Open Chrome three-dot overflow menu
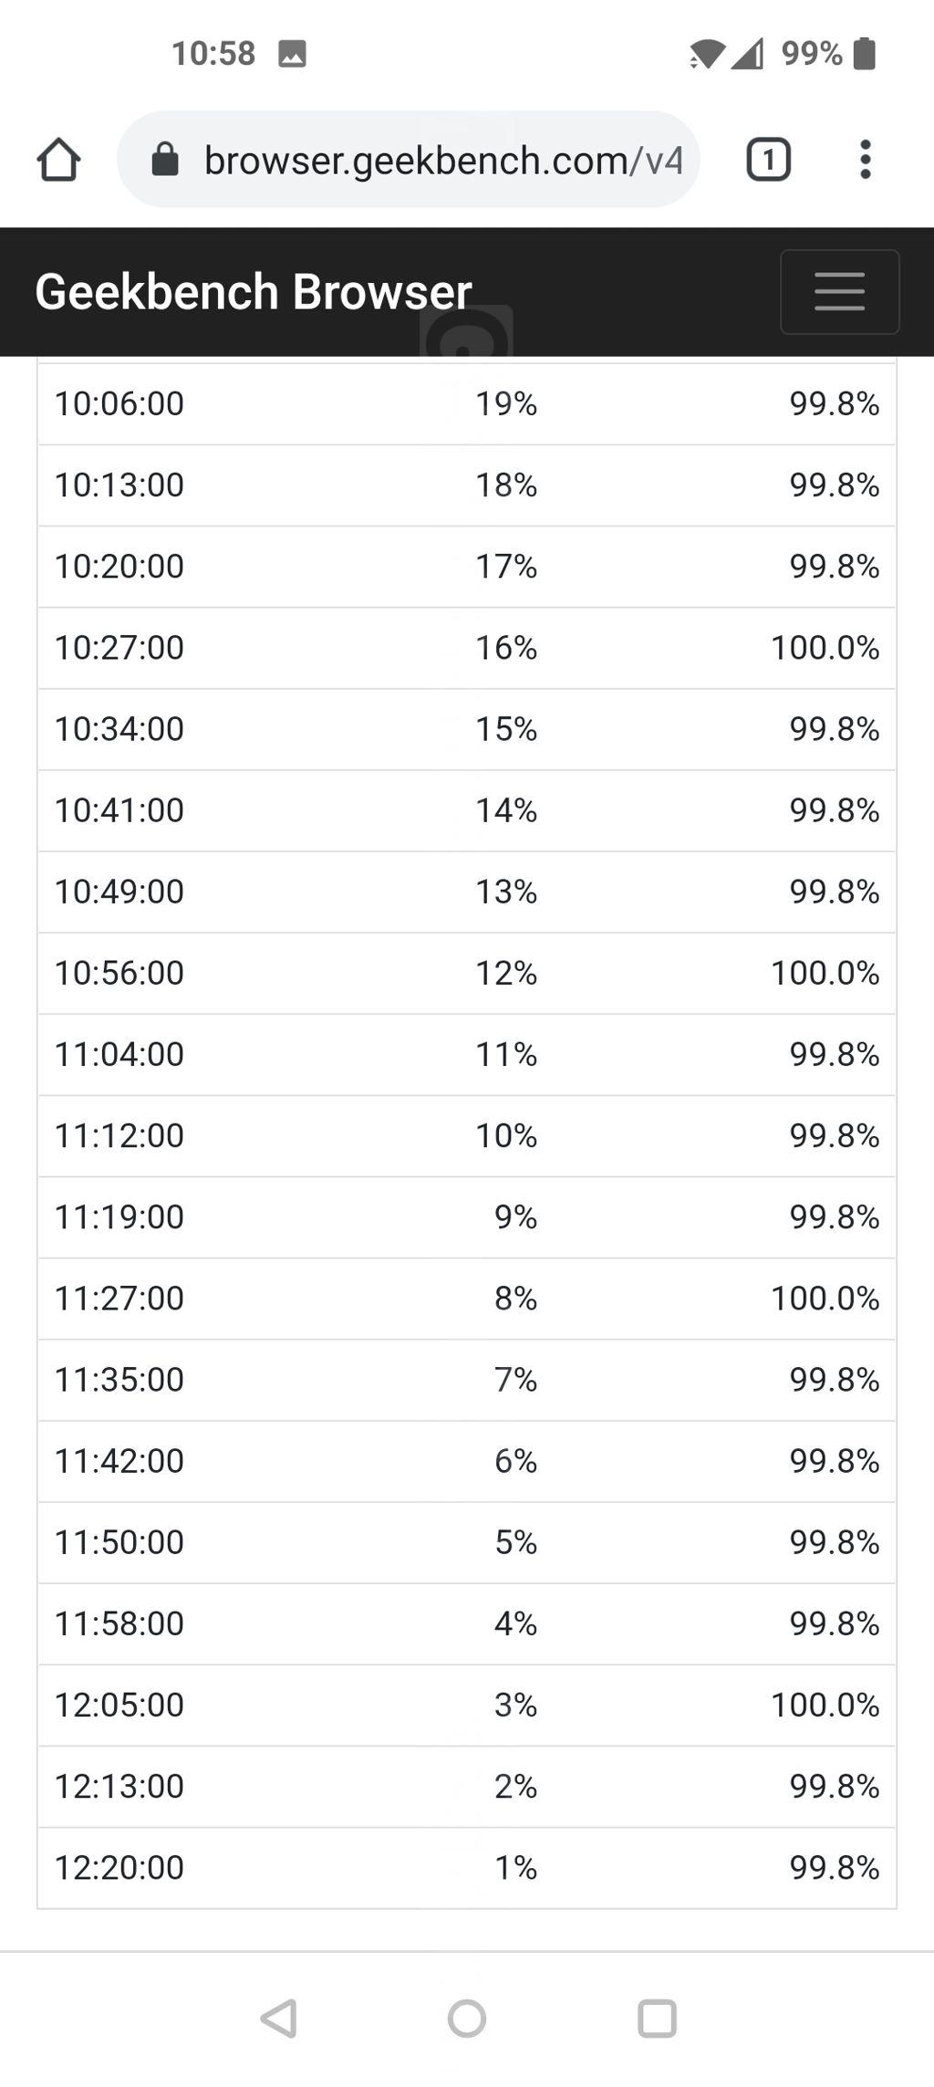This screenshot has height=2087, width=934. (x=865, y=160)
